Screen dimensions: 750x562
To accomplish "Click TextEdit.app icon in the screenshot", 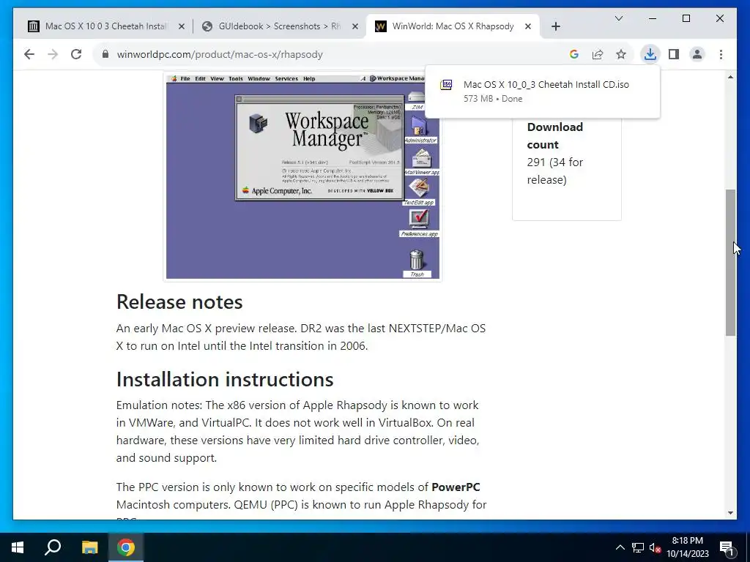I will (419, 191).
